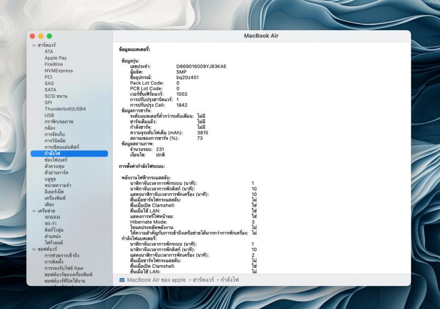The image size is (440, 309).
Task: Click ข้อมูลแบตเตอรี่ heading
Action: tap(134, 49)
